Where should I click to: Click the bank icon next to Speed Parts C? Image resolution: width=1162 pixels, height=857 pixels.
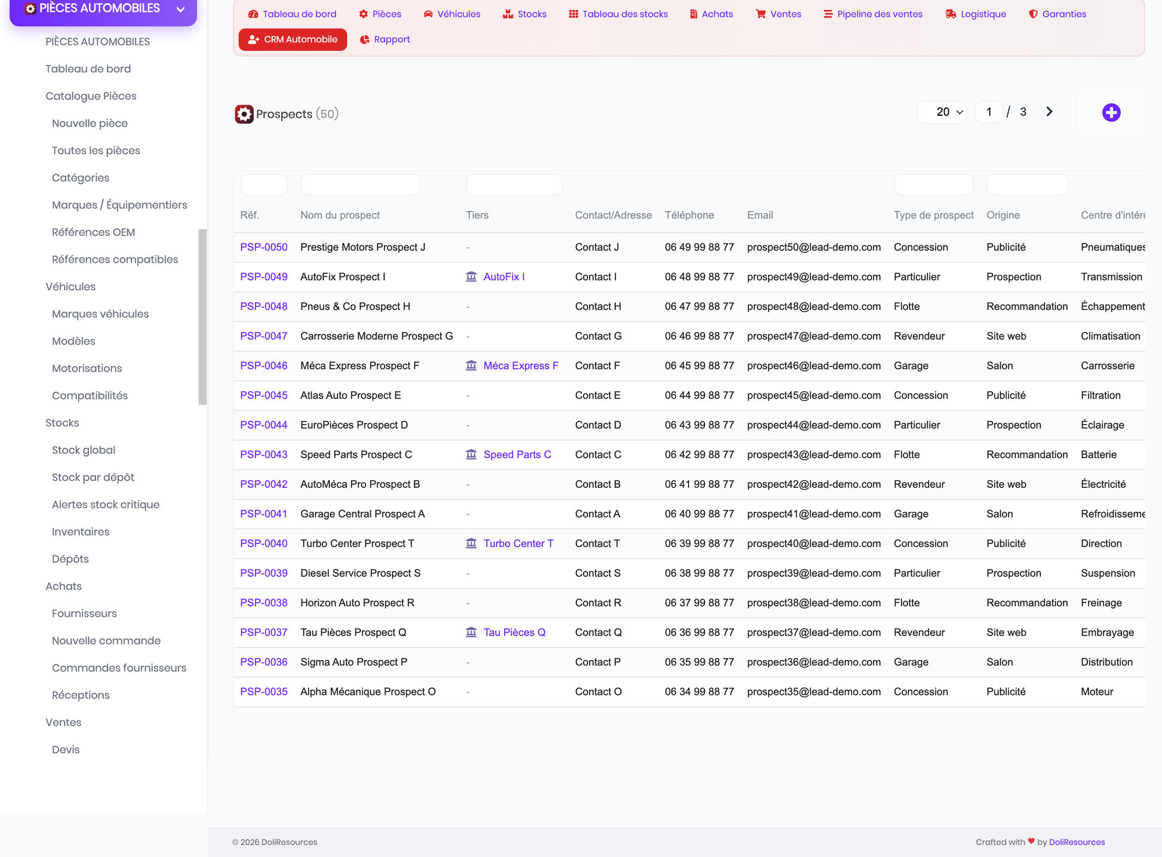471,454
